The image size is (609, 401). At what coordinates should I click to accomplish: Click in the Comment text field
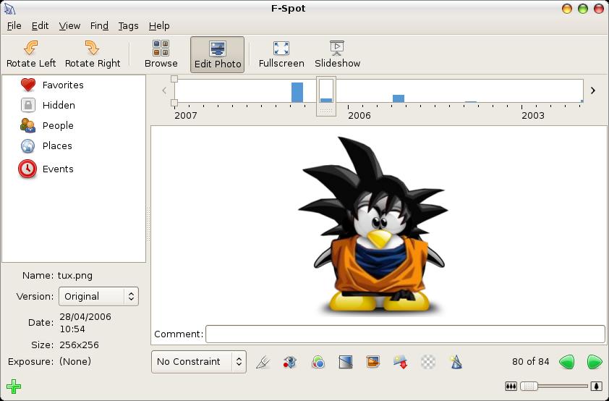405,334
